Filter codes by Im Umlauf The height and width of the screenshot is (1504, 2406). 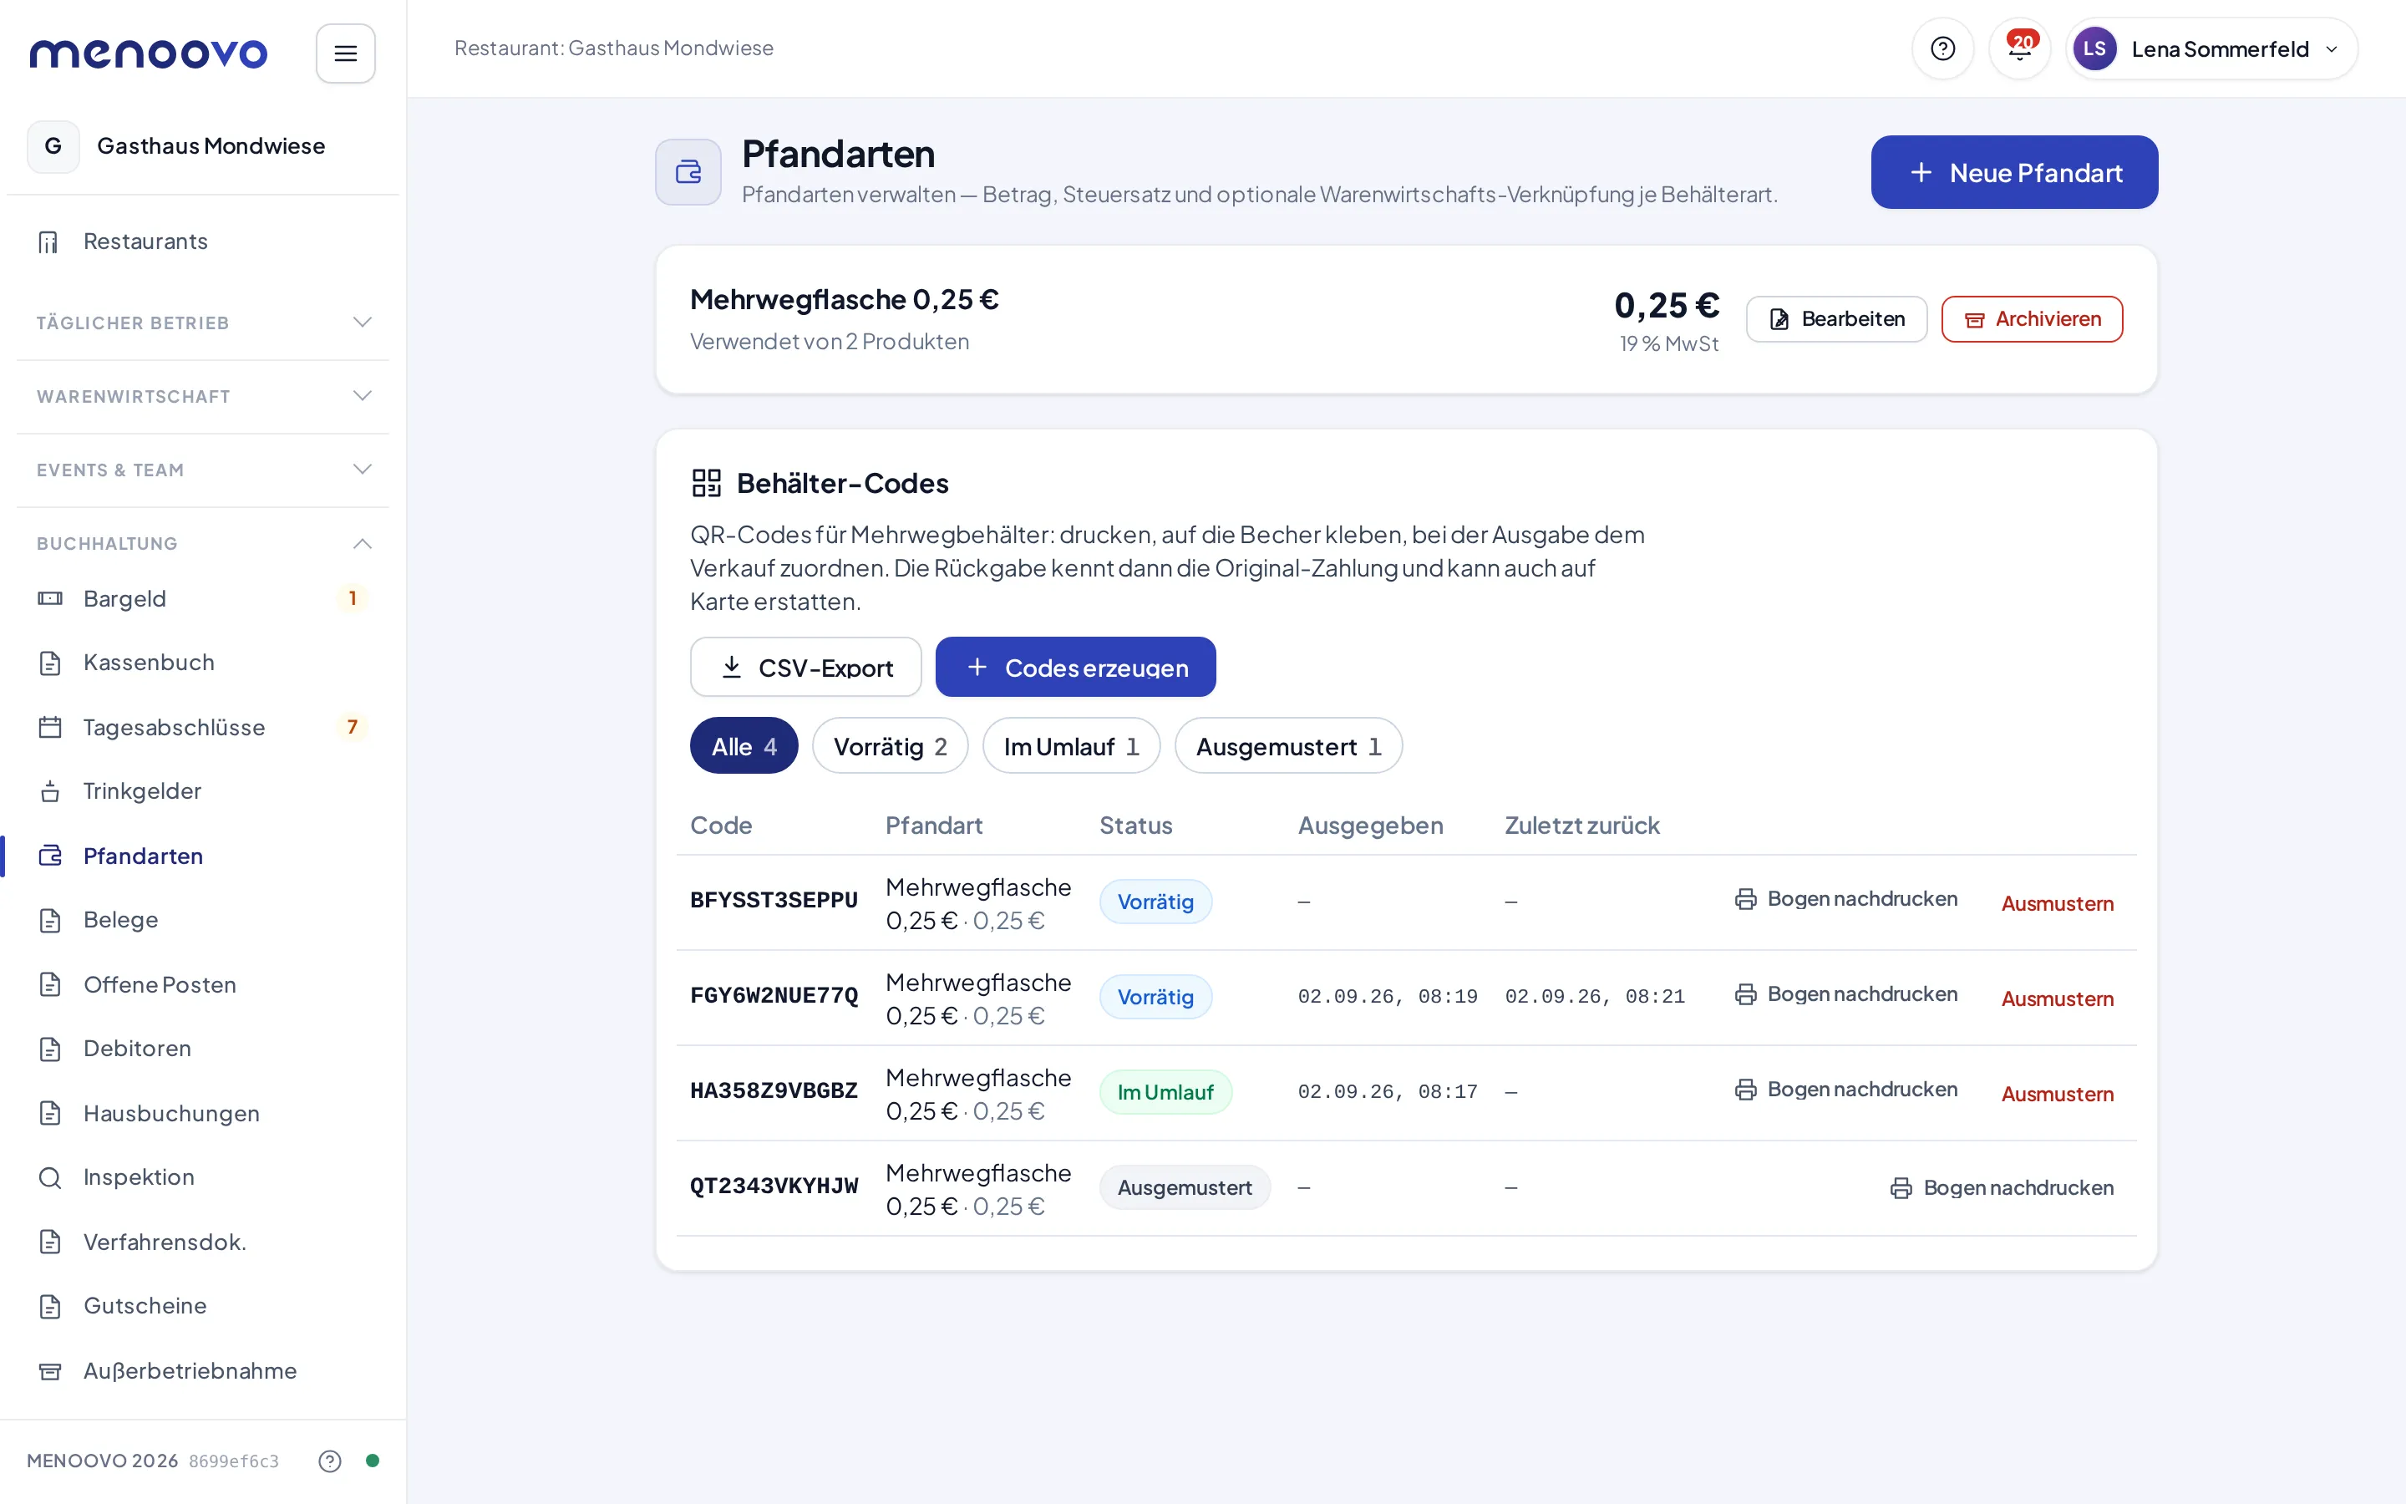pyautogui.click(x=1071, y=746)
